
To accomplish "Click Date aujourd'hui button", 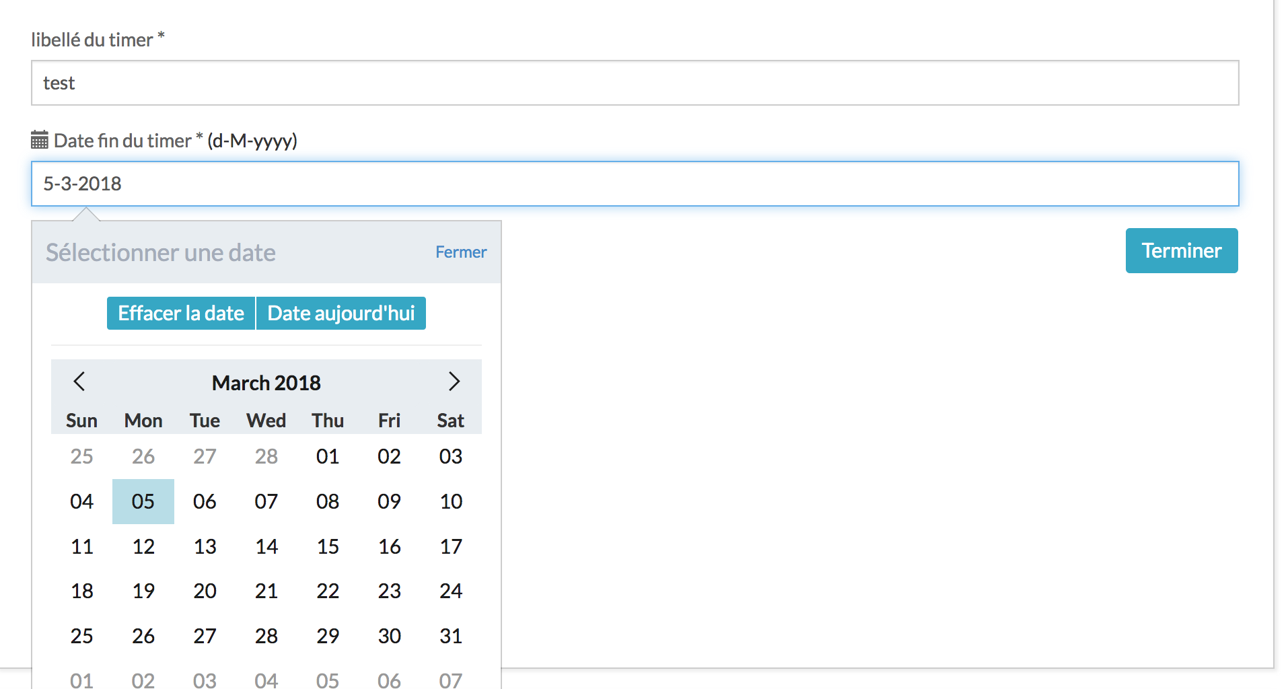I will click(x=341, y=313).
